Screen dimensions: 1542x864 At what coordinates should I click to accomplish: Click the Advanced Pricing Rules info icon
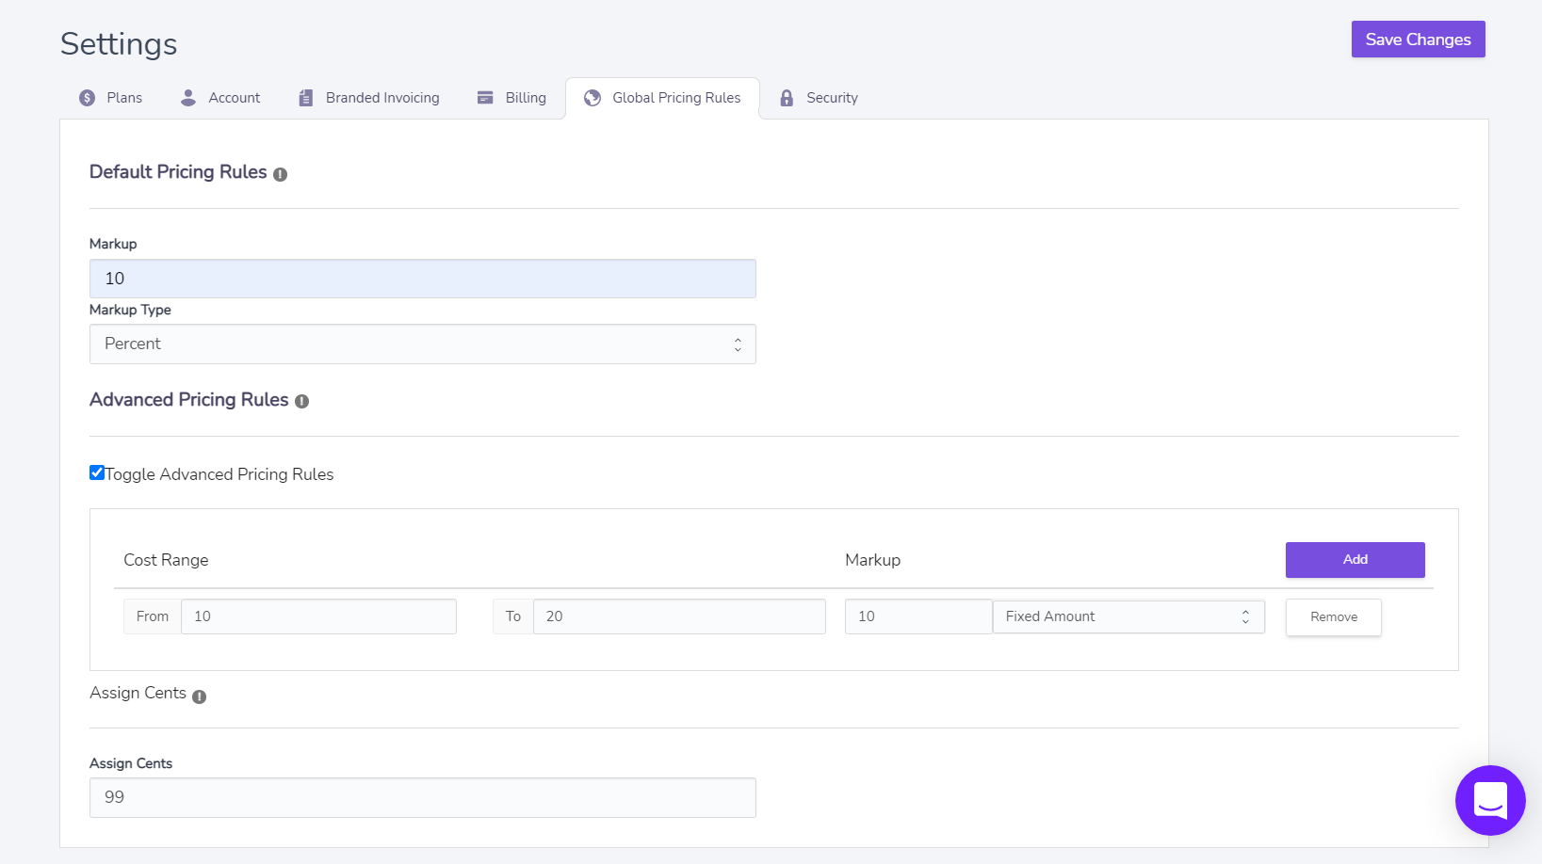tap(301, 401)
